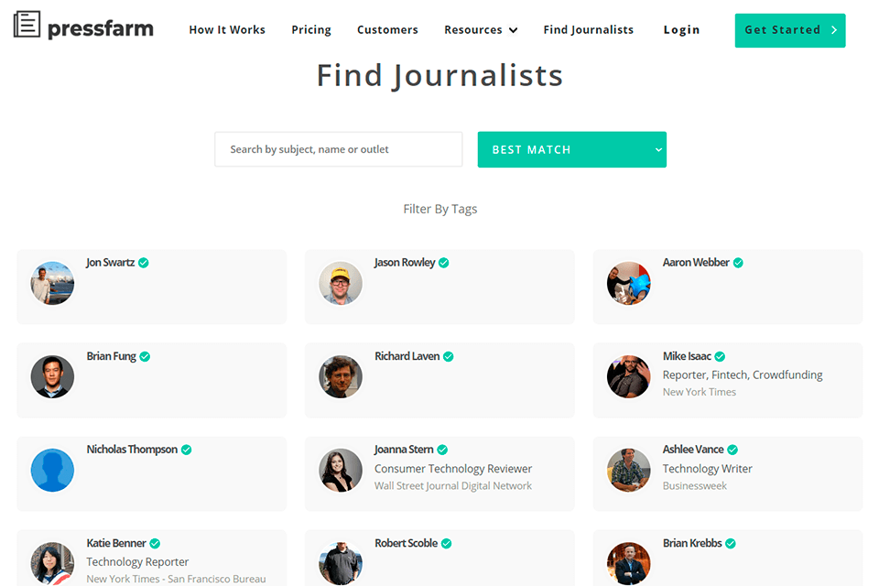879x586 pixels.
Task: Open the Login link
Action: [681, 30]
